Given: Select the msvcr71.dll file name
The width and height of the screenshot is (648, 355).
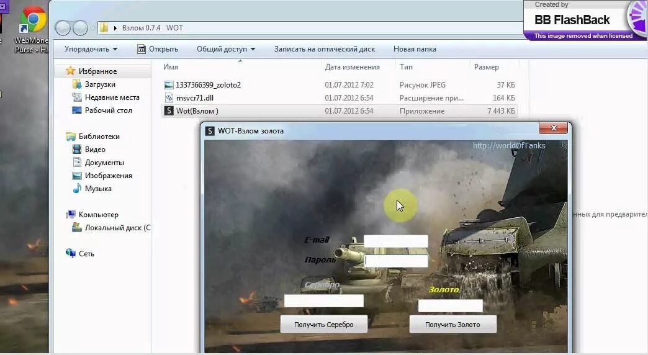Looking at the screenshot, I should pos(195,98).
